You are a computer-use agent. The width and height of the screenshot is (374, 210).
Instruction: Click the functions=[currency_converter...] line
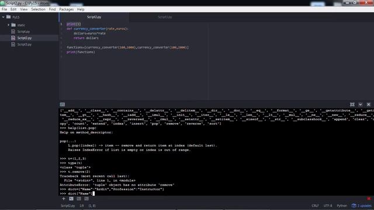(x=127, y=47)
